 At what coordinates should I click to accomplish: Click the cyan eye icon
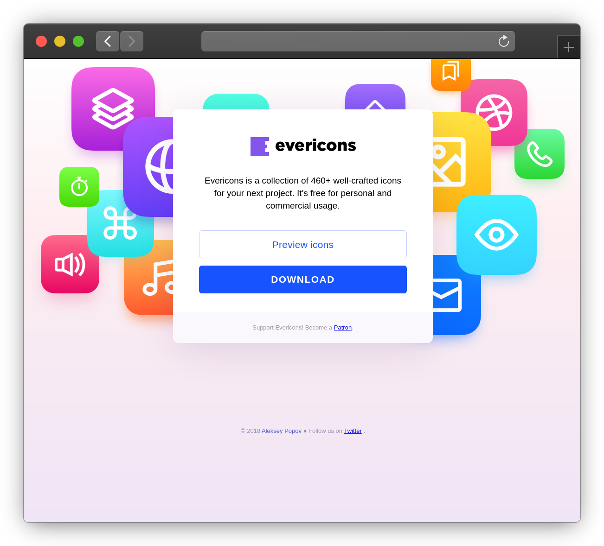496,235
